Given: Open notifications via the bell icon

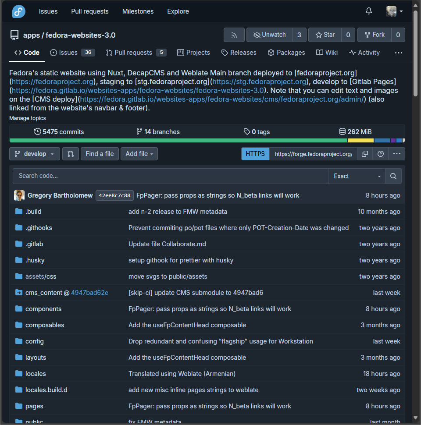Looking at the screenshot, I should [369, 11].
